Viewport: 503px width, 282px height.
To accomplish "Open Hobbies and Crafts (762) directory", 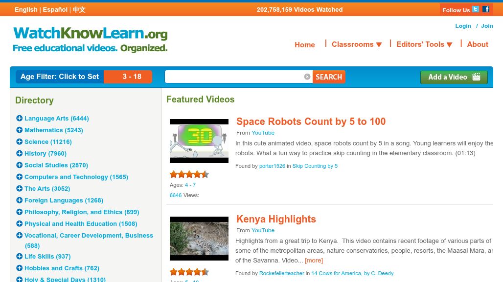I will click(x=62, y=268).
